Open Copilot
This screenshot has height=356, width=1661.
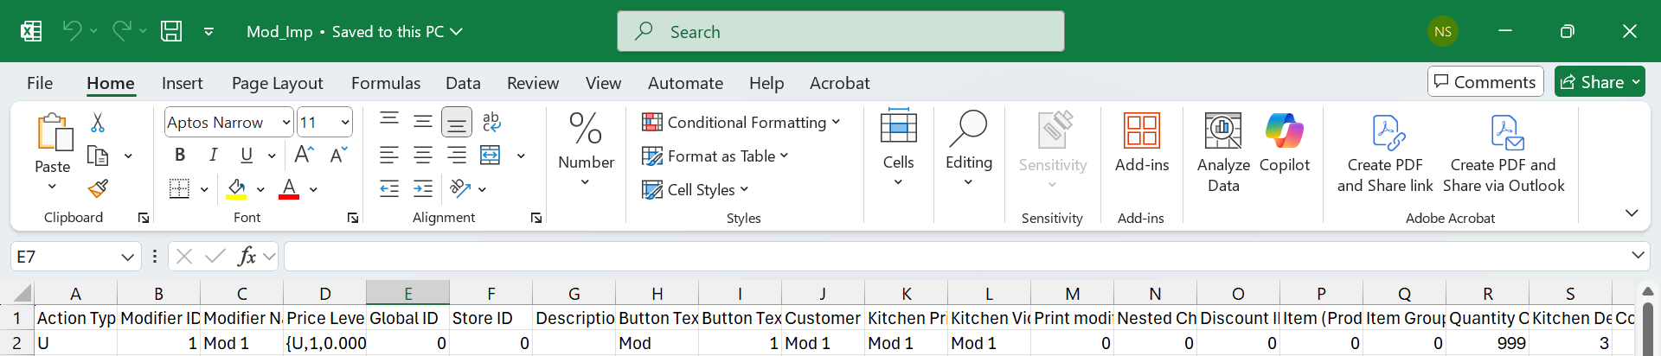(1285, 143)
